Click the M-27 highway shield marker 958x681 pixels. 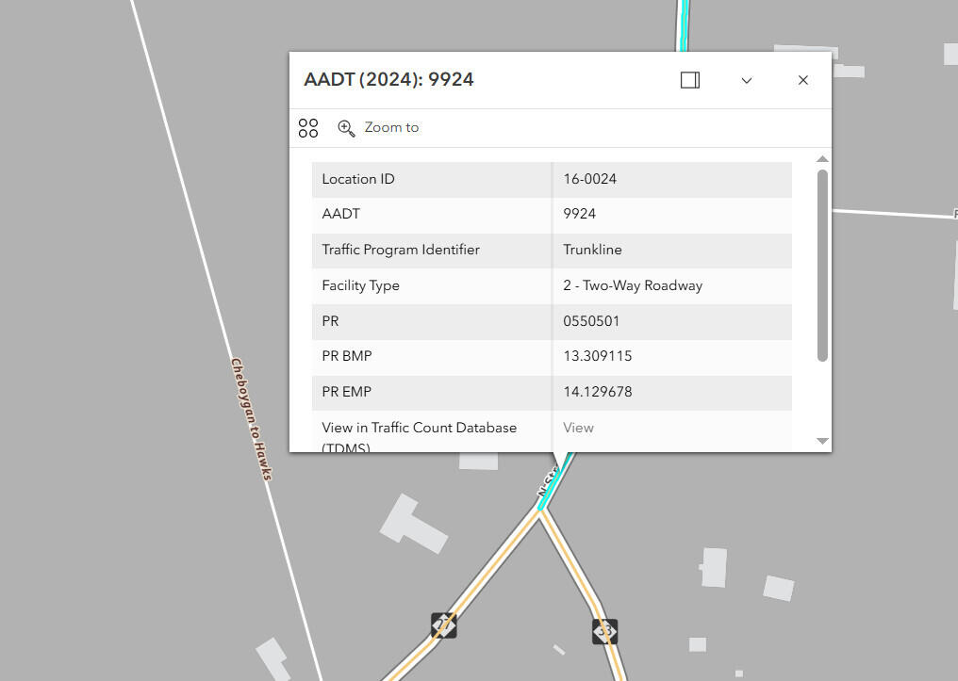tap(444, 624)
